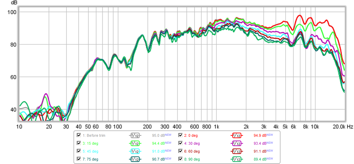The width and height of the screenshot is (354, 164).
Task: Select the '6: 60 deg' legend label
Action: pos(192,151)
